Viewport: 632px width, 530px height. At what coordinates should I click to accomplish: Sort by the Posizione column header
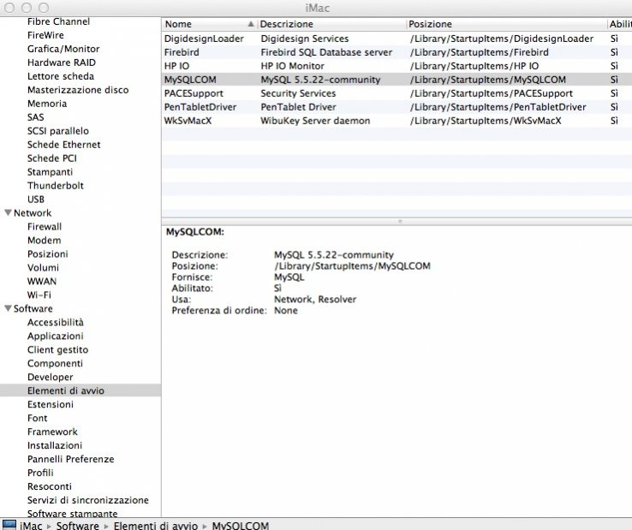point(507,24)
